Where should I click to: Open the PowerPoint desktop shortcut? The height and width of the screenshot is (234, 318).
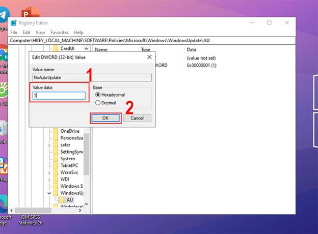point(32,10)
